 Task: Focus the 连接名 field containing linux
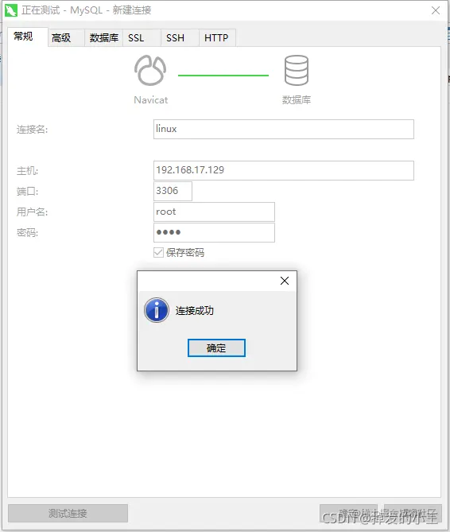tap(284, 129)
